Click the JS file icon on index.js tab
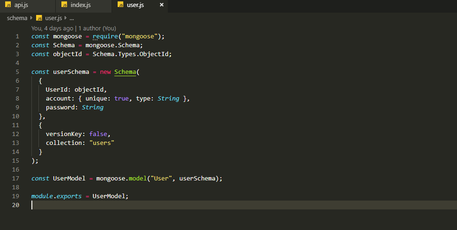The width and height of the screenshot is (457, 230). pyautogui.click(x=64, y=5)
